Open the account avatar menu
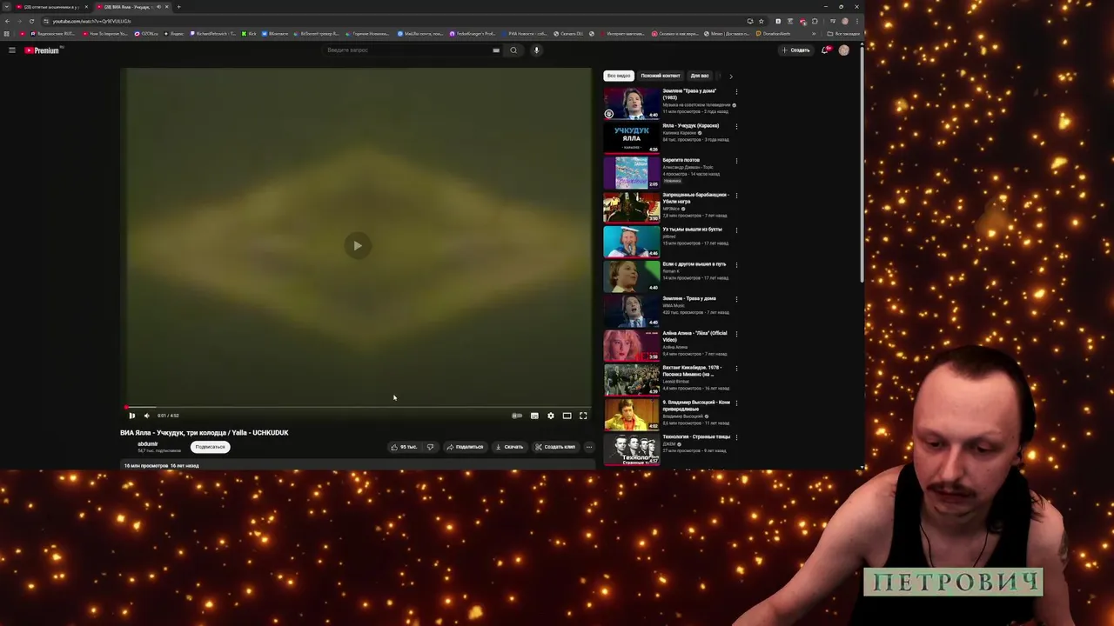The height and width of the screenshot is (626, 1114). pos(843,50)
